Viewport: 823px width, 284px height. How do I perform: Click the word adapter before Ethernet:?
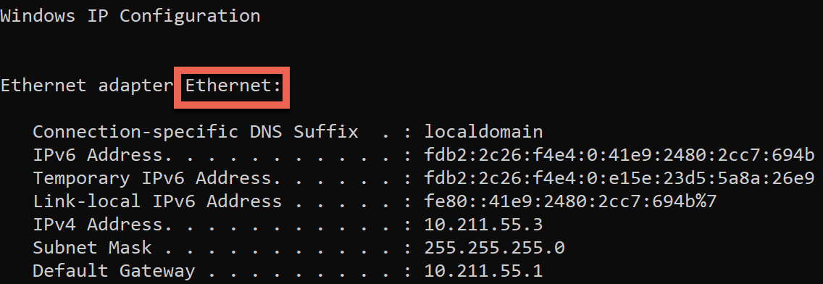pos(135,86)
